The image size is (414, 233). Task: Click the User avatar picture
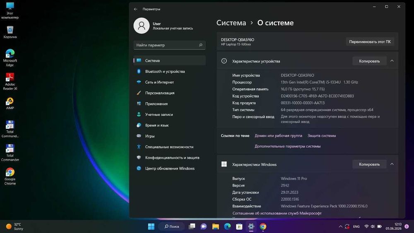click(142, 26)
